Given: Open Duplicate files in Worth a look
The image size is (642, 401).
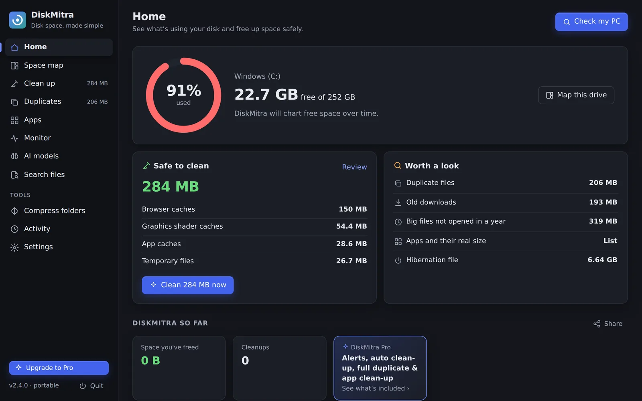Looking at the screenshot, I should pos(506,183).
